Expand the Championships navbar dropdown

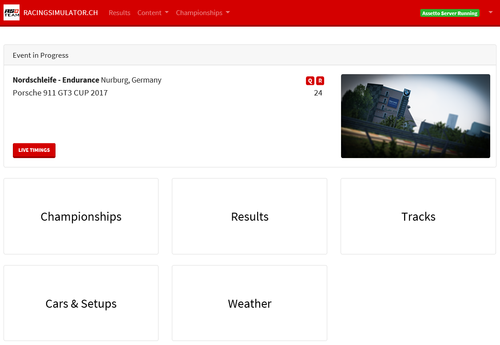[x=203, y=13]
